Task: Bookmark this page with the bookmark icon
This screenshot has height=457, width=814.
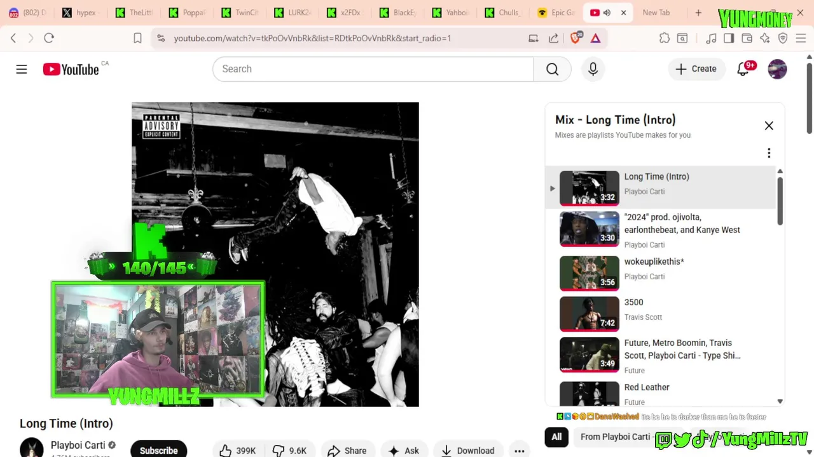Action: tap(137, 38)
